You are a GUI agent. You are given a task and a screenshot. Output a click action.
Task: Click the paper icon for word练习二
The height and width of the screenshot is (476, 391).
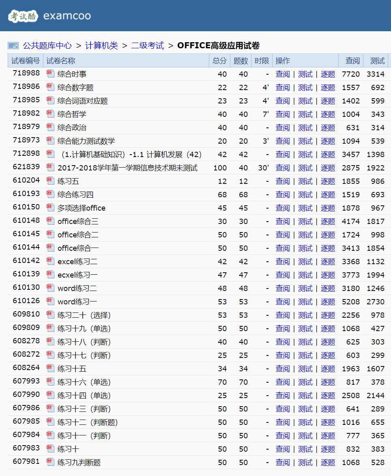(50, 288)
